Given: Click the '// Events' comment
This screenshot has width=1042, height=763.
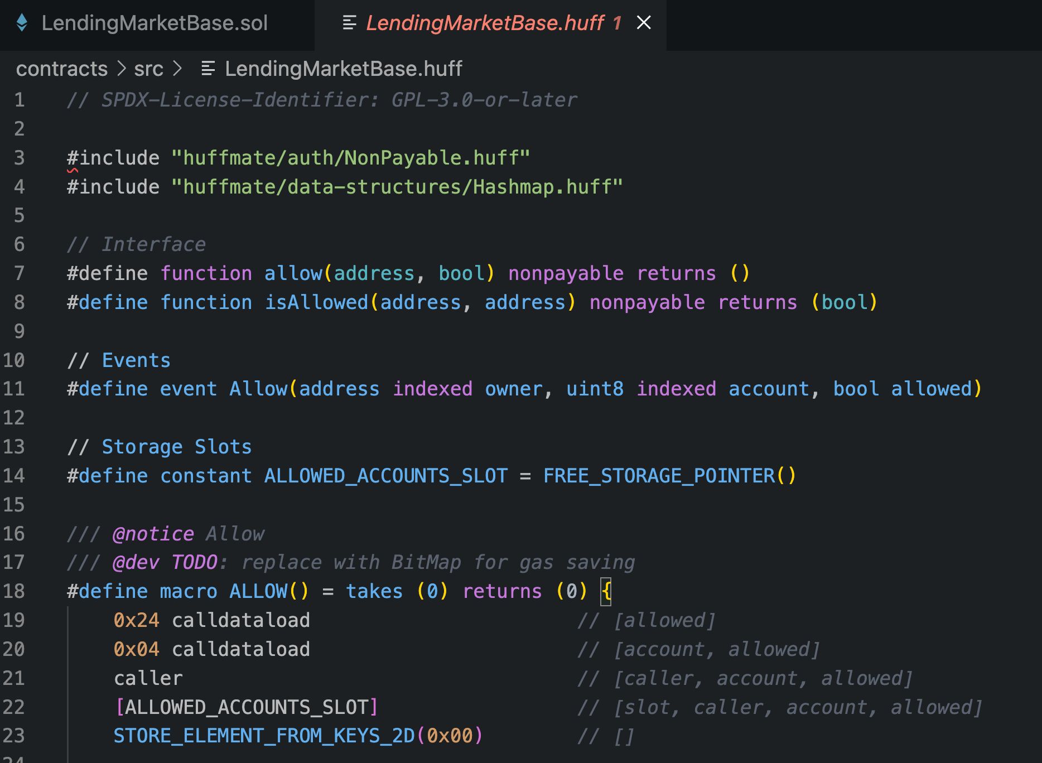Looking at the screenshot, I should (119, 360).
